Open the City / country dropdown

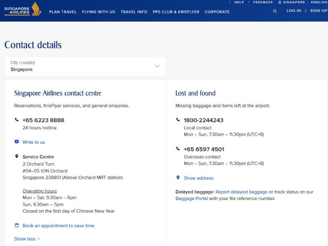point(85,66)
